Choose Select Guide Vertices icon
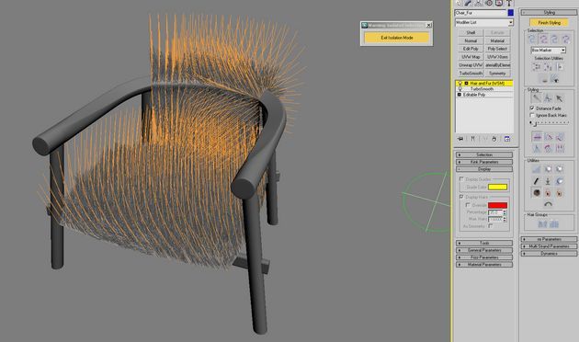 tap(554, 40)
